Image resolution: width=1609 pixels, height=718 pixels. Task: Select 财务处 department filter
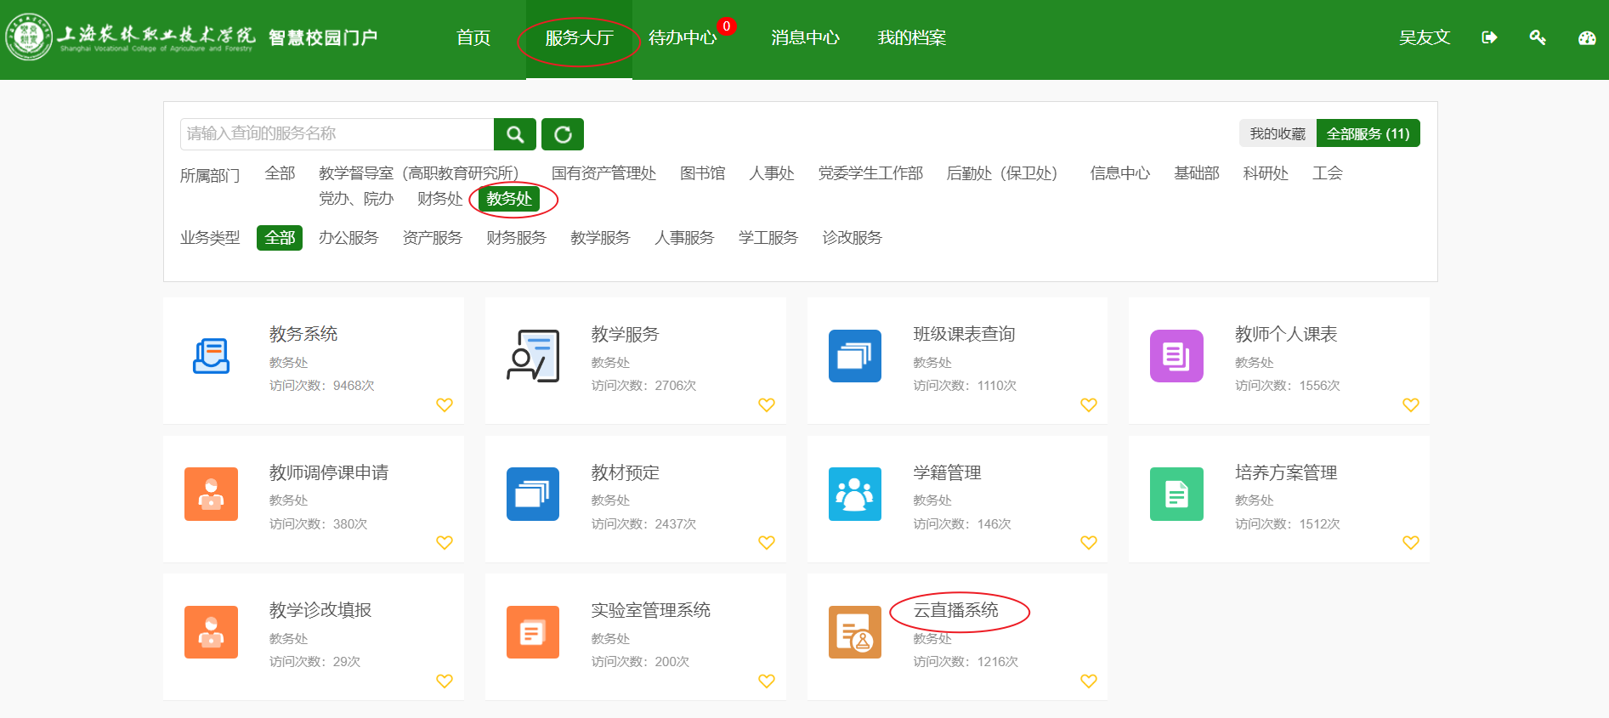click(x=439, y=199)
